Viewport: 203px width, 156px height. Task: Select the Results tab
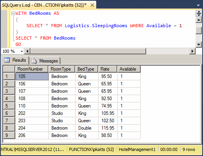pyautogui.click(x=15, y=60)
